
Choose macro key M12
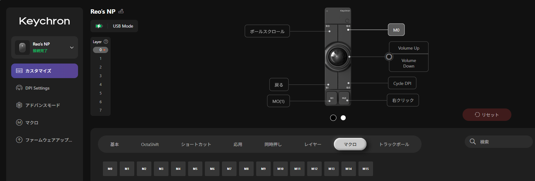tap(315, 169)
